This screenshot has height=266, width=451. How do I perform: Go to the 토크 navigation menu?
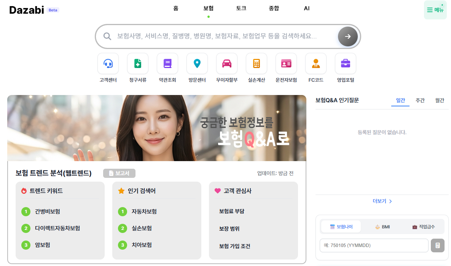(x=241, y=8)
